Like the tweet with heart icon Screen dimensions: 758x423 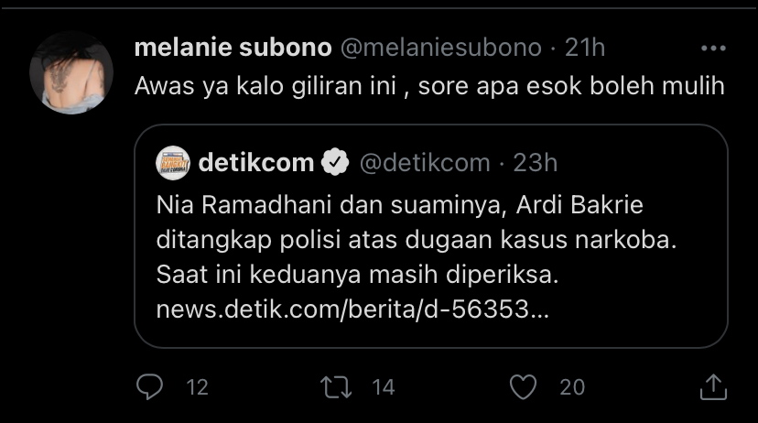[523, 387]
